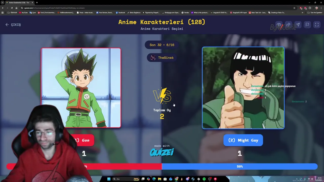
Task: Open the browser profile avatar
Action: [316, 8]
